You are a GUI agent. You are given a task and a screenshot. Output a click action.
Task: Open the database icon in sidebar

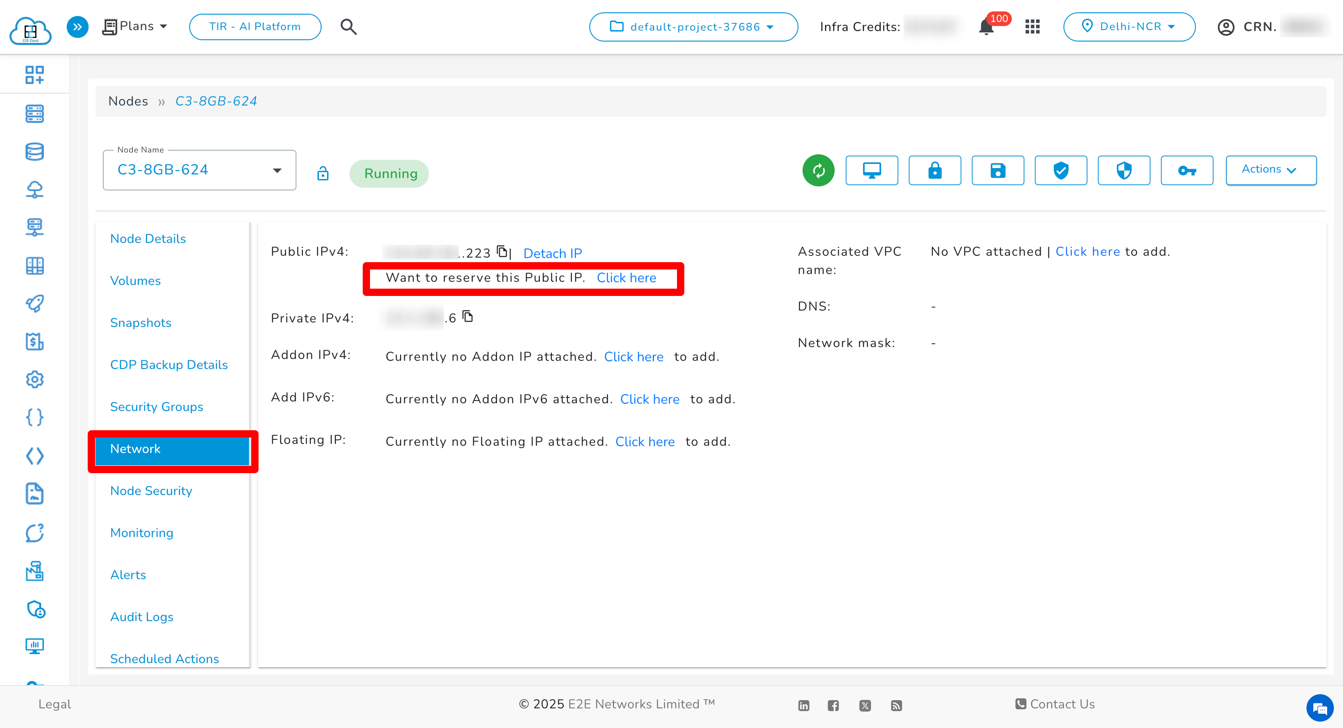coord(34,152)
